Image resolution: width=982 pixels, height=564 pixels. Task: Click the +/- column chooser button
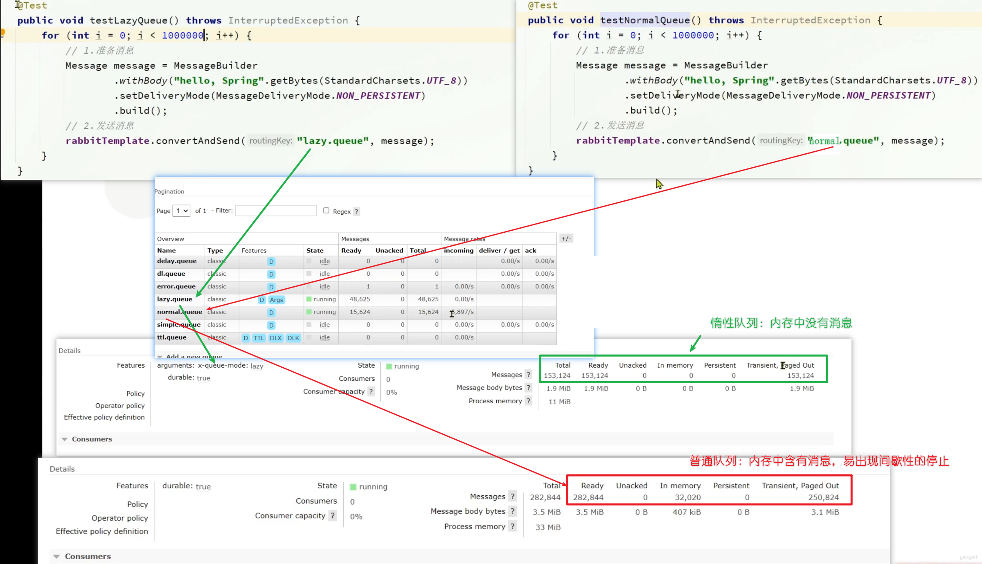point(566,238)
